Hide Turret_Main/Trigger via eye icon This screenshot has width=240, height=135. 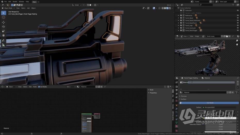pyautogui.click(x=238, y=30)
